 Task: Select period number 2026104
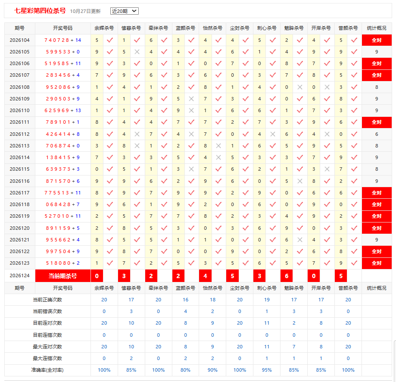coord(20,40)
